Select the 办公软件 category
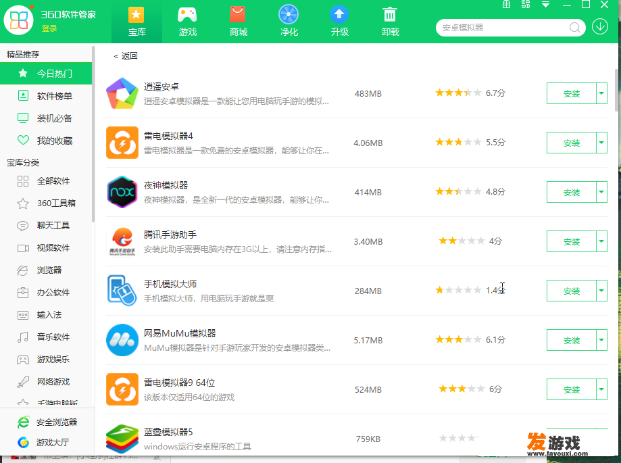The height and width of the screenshot is (463, 621). (46, 292)
